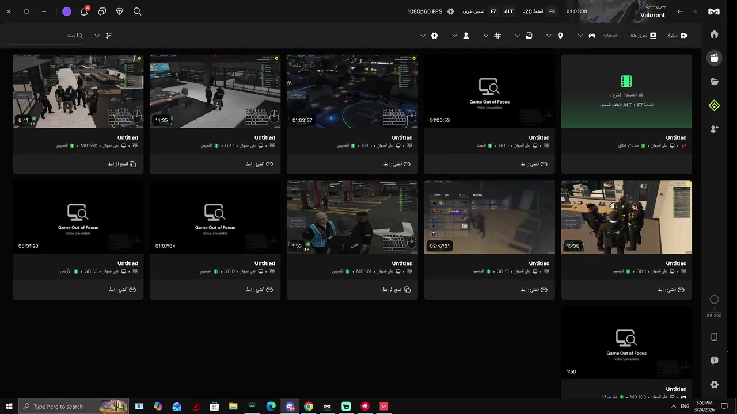Open the clips library sidebar icon
The height and width of the screenshot is (414, 737).
(x=714, y=57)
